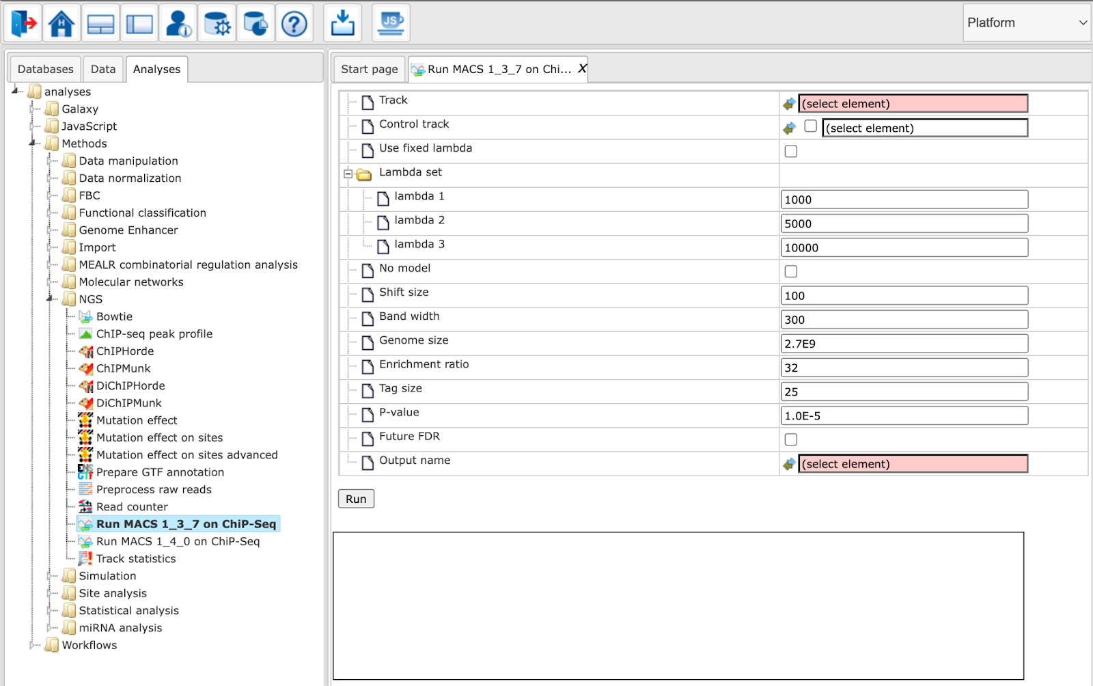The image size is (1093, 686).
Task: Open the Statistical analysis folder
Action: coord(128,611)
